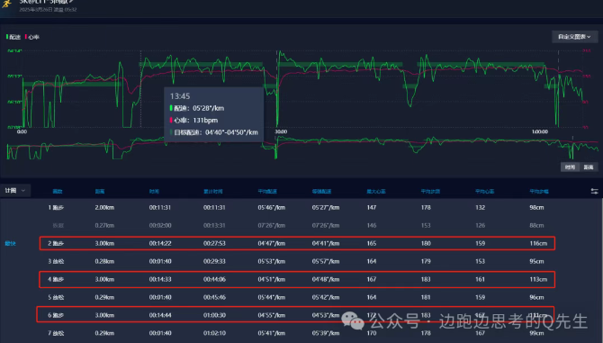Screen dimensions: 603x343
Task: Click the mini overview chart below main chart
Action: pos(301,148)
